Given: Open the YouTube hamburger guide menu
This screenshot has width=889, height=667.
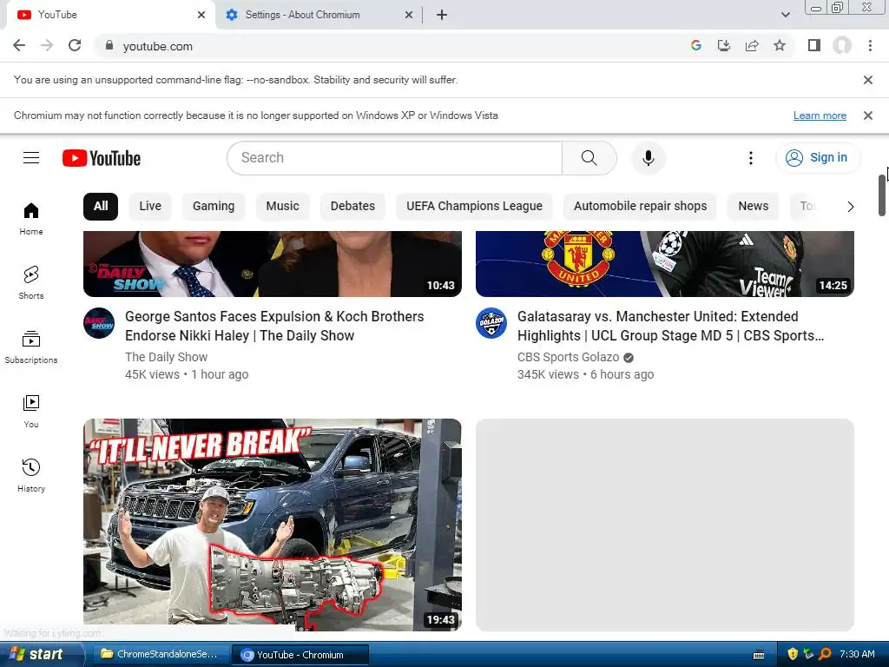Looking at the screenshot, I should (31, 158).
